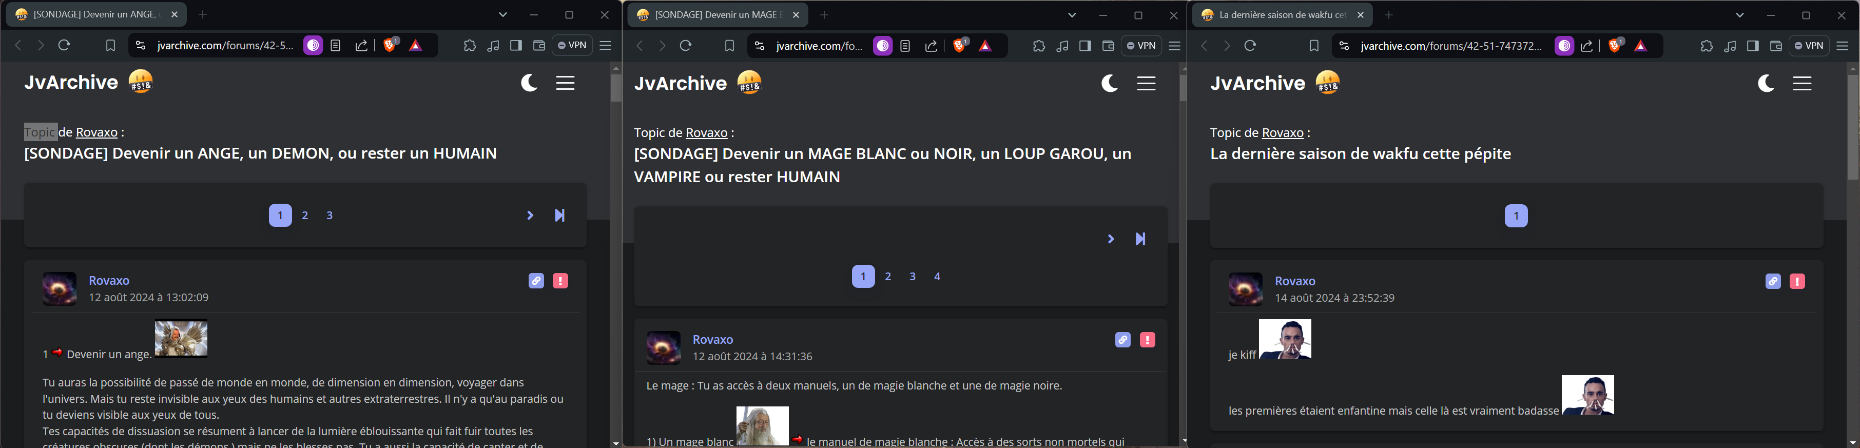Open hamburger site menu in left JvArchive page
The height and width of the screenshot is (448, 1860).
click(566, 83)
